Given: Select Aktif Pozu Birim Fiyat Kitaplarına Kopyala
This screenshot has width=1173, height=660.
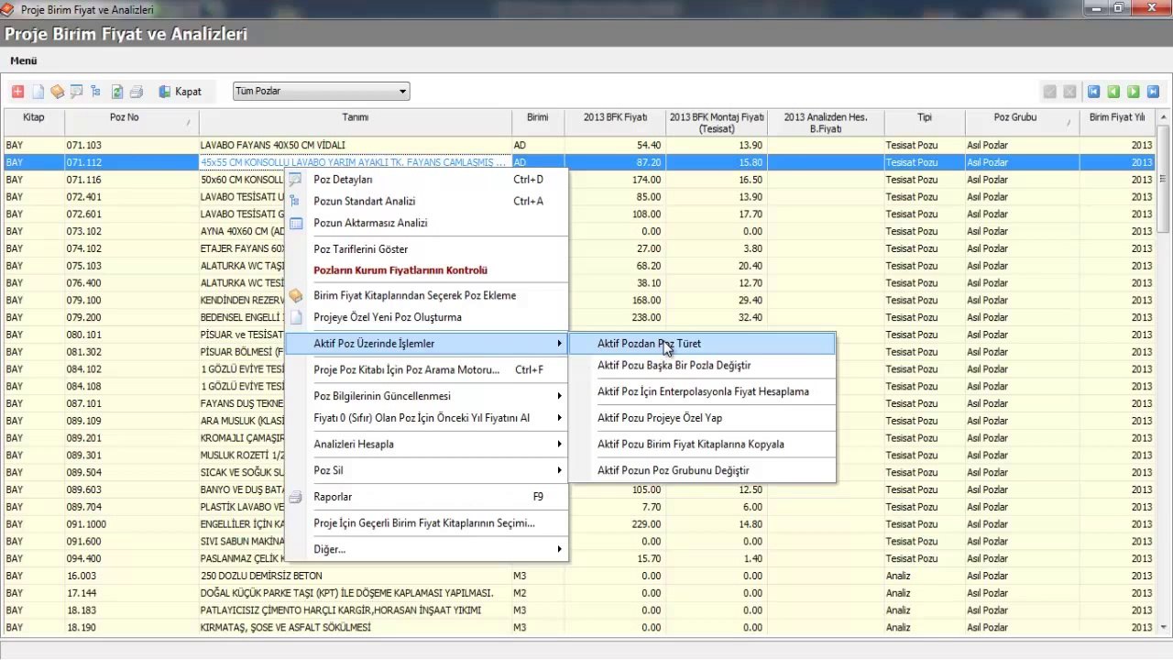Looking at the screenshot, I should (x=702, y=444).
